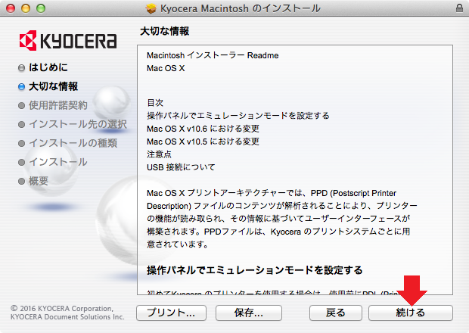Click the bullet beside インストール先の選択
This screenshot has width=469, height=333.
[21, 124]
